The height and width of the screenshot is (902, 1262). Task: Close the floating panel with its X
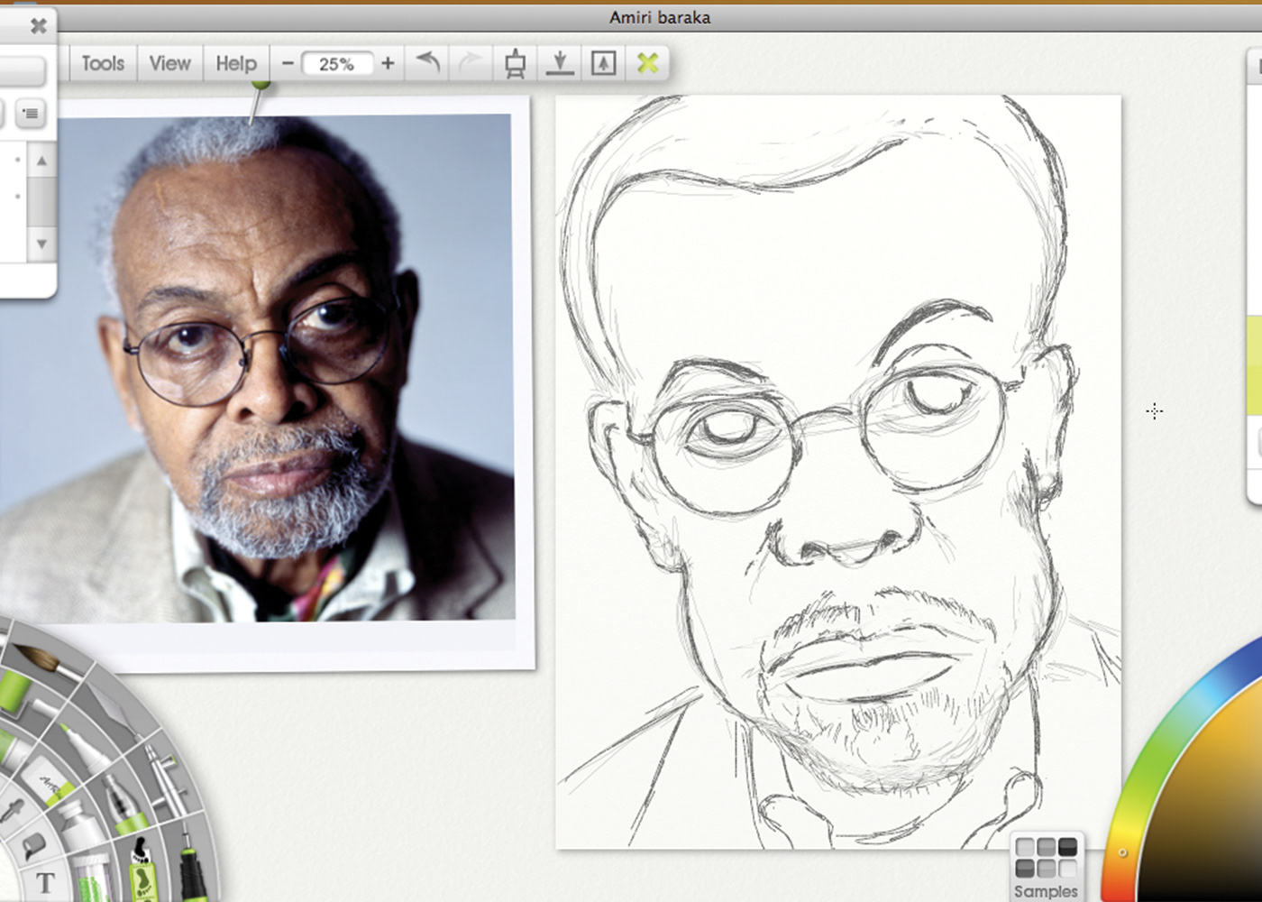[x=38, y=26]
